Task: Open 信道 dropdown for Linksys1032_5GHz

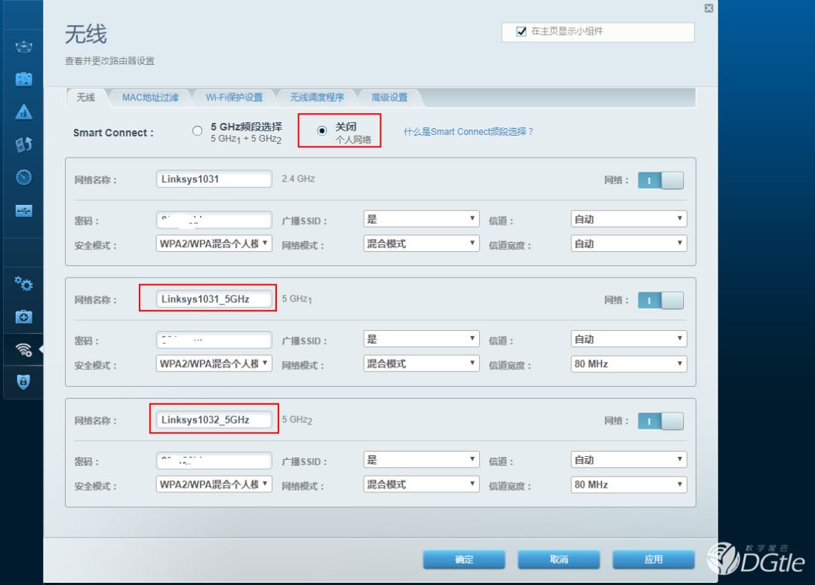Action: click(x=629, y=459)
